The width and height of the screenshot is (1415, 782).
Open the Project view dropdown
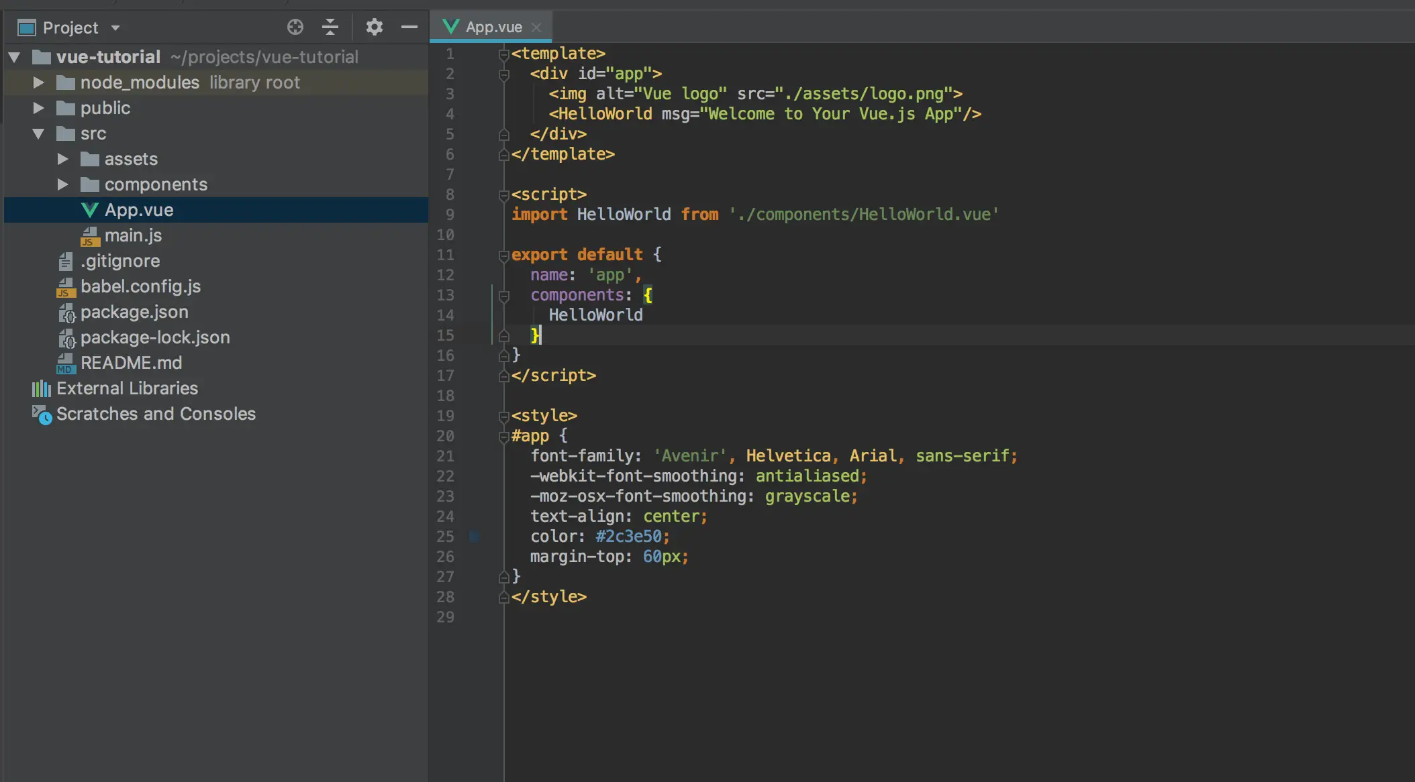click(115, 27)
